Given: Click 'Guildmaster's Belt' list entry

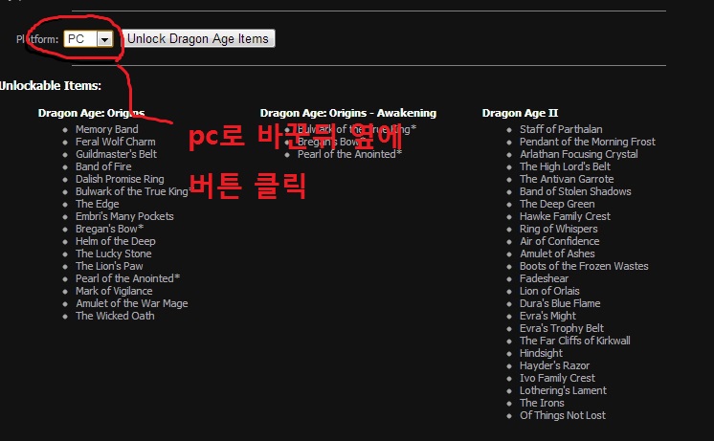Looking at the screenshot, I should point(116,154).
